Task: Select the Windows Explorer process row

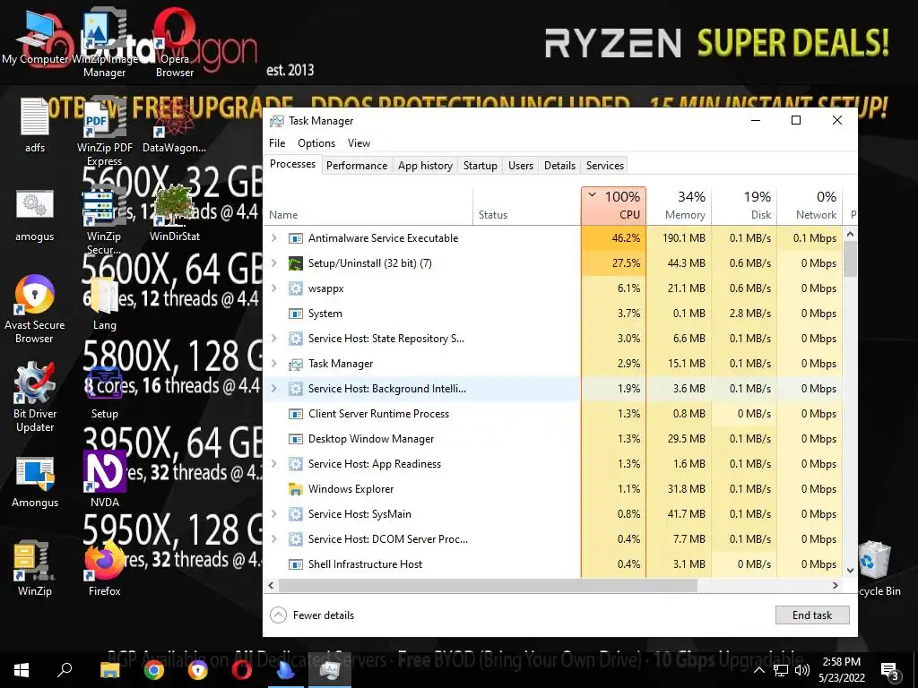Action: click(553, 489)
